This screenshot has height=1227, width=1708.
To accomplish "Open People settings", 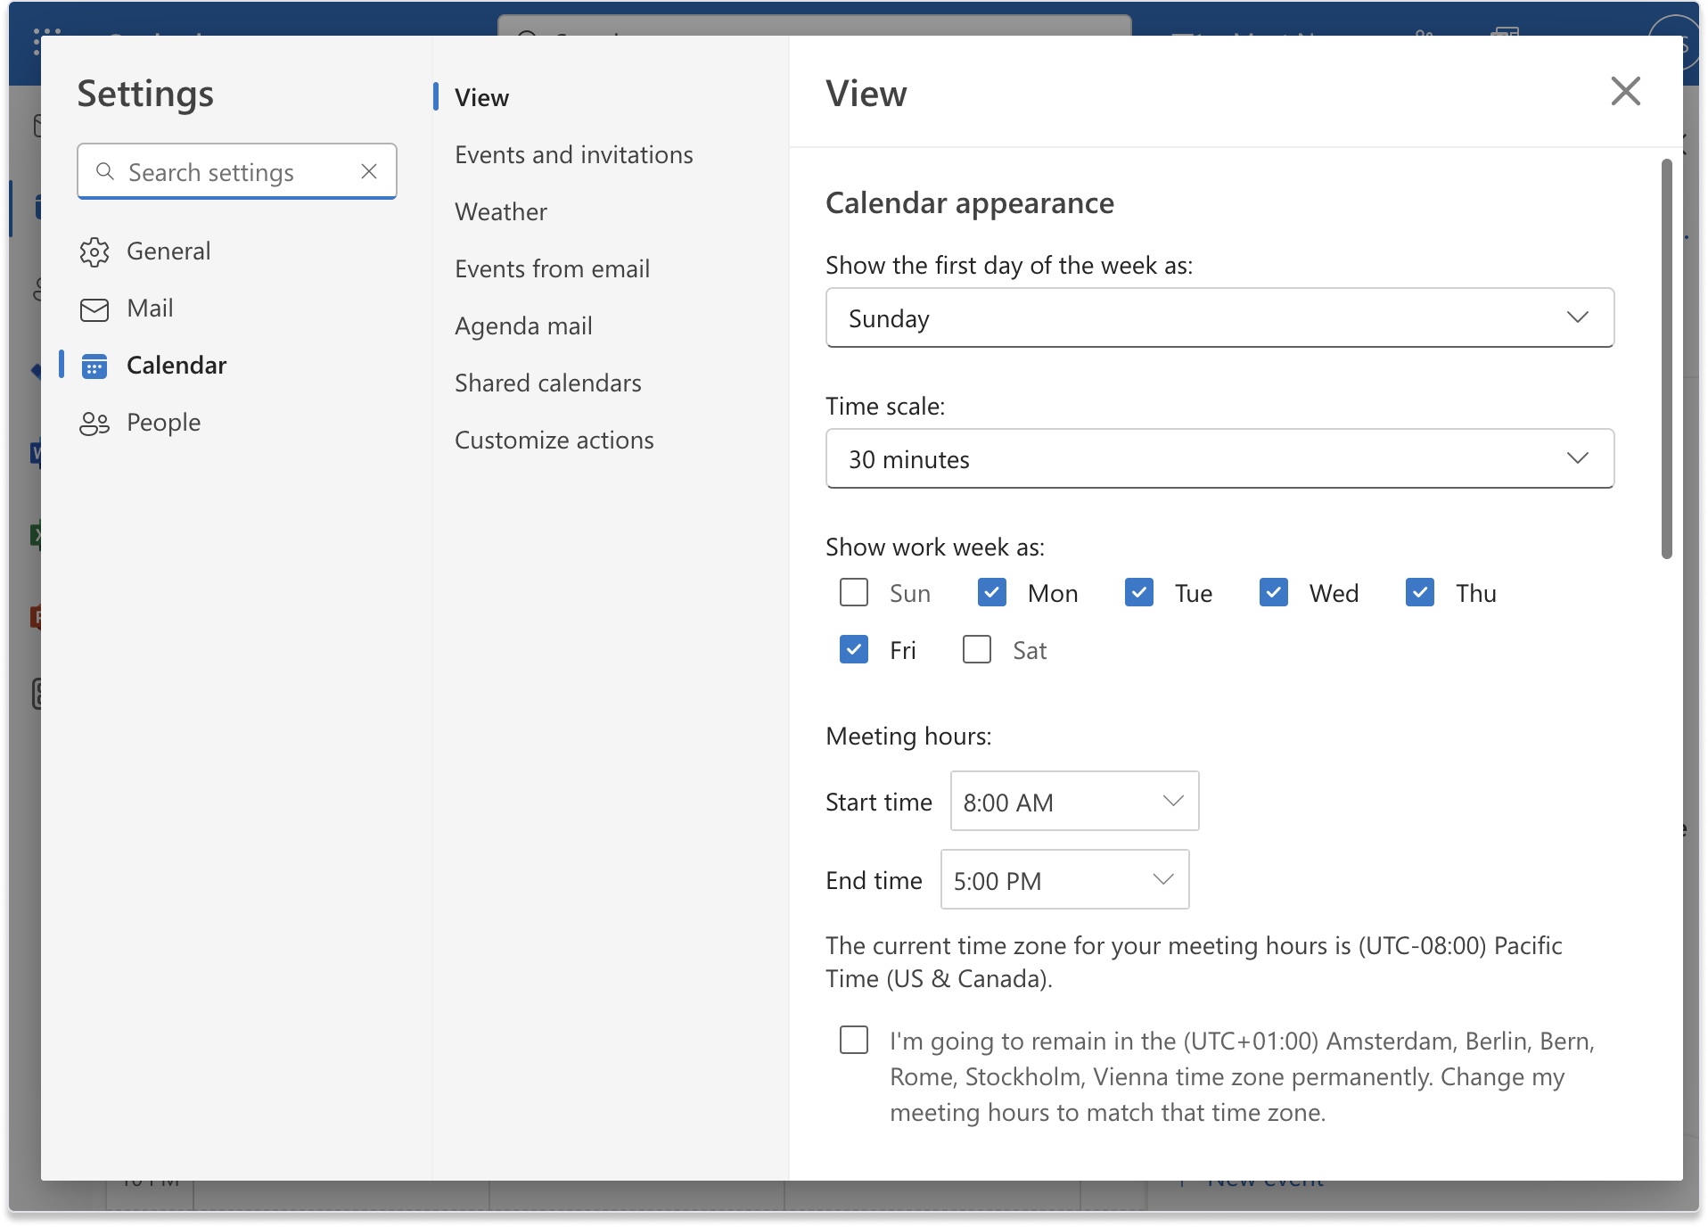I will (x=164, y=422).
